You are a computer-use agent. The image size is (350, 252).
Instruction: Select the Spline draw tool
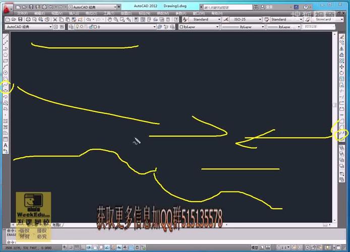pyautogui.click(x=6, y=85)
